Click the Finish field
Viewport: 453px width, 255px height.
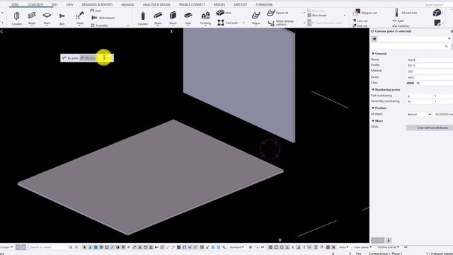tap(430, 77)
